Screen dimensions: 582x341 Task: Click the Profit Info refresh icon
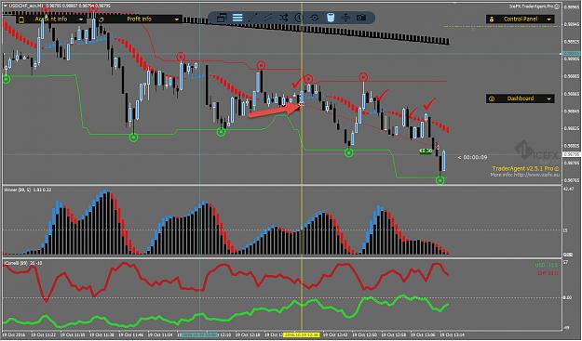pyautogui.click(x=102, y=20)
